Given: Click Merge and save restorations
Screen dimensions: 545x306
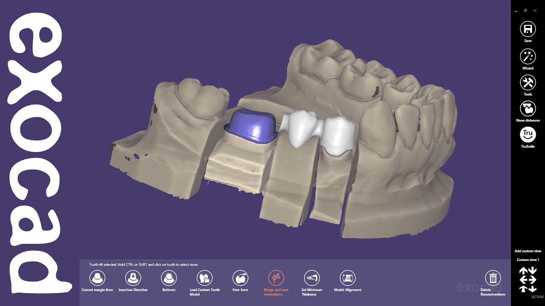Looking at the screenshot, I should point(276,278).
